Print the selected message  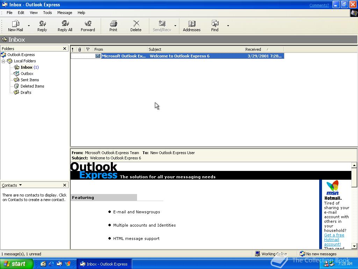click(113, 26)
